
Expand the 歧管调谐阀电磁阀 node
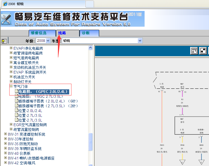[x=11, y=53]
